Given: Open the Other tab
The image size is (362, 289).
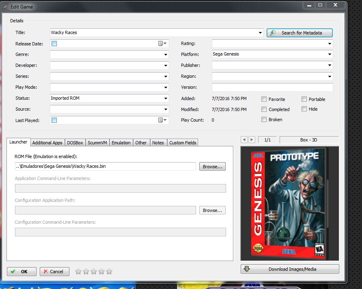Looking at the screenshot, I should [x=141, y=143].
